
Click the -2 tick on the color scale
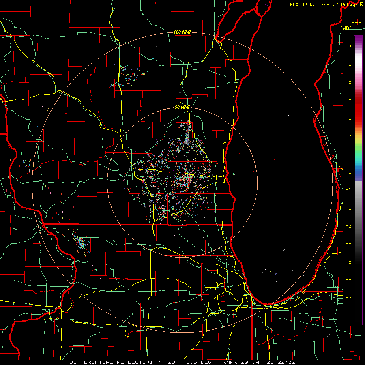[x=348, y=208]
